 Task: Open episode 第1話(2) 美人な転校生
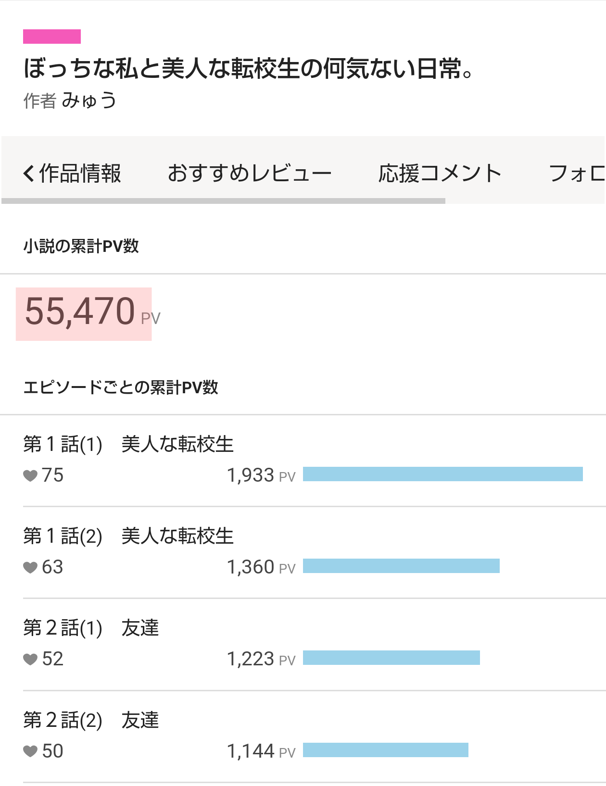coord(128,536)
